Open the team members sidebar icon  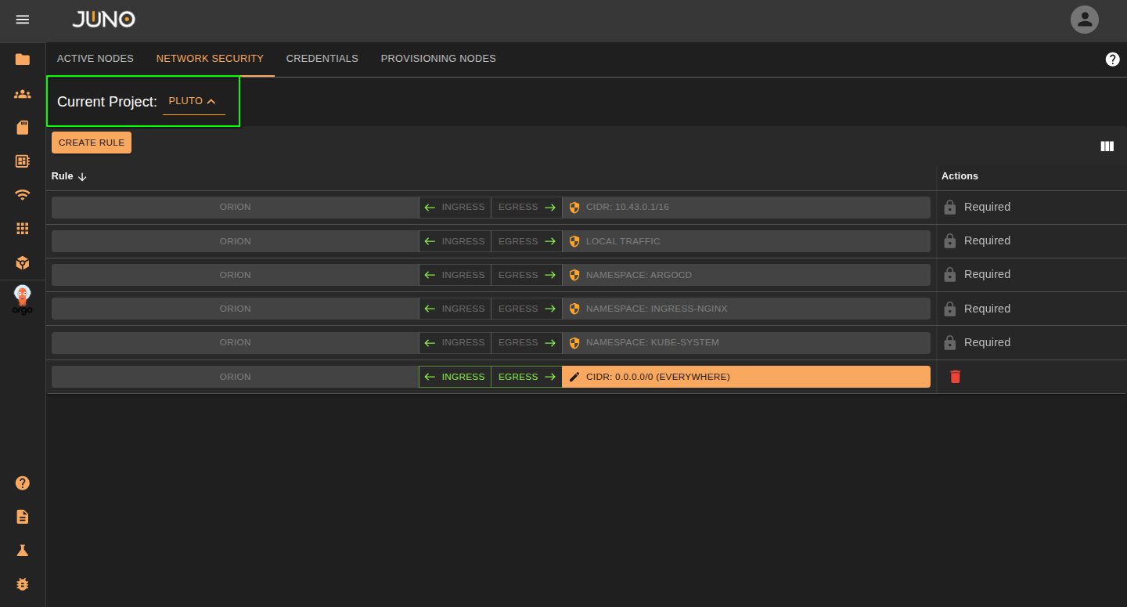[x=22, y=93]
